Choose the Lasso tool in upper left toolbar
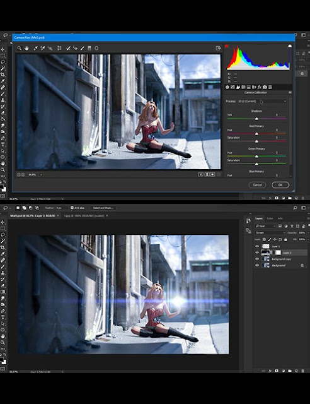 coord(3,62)
